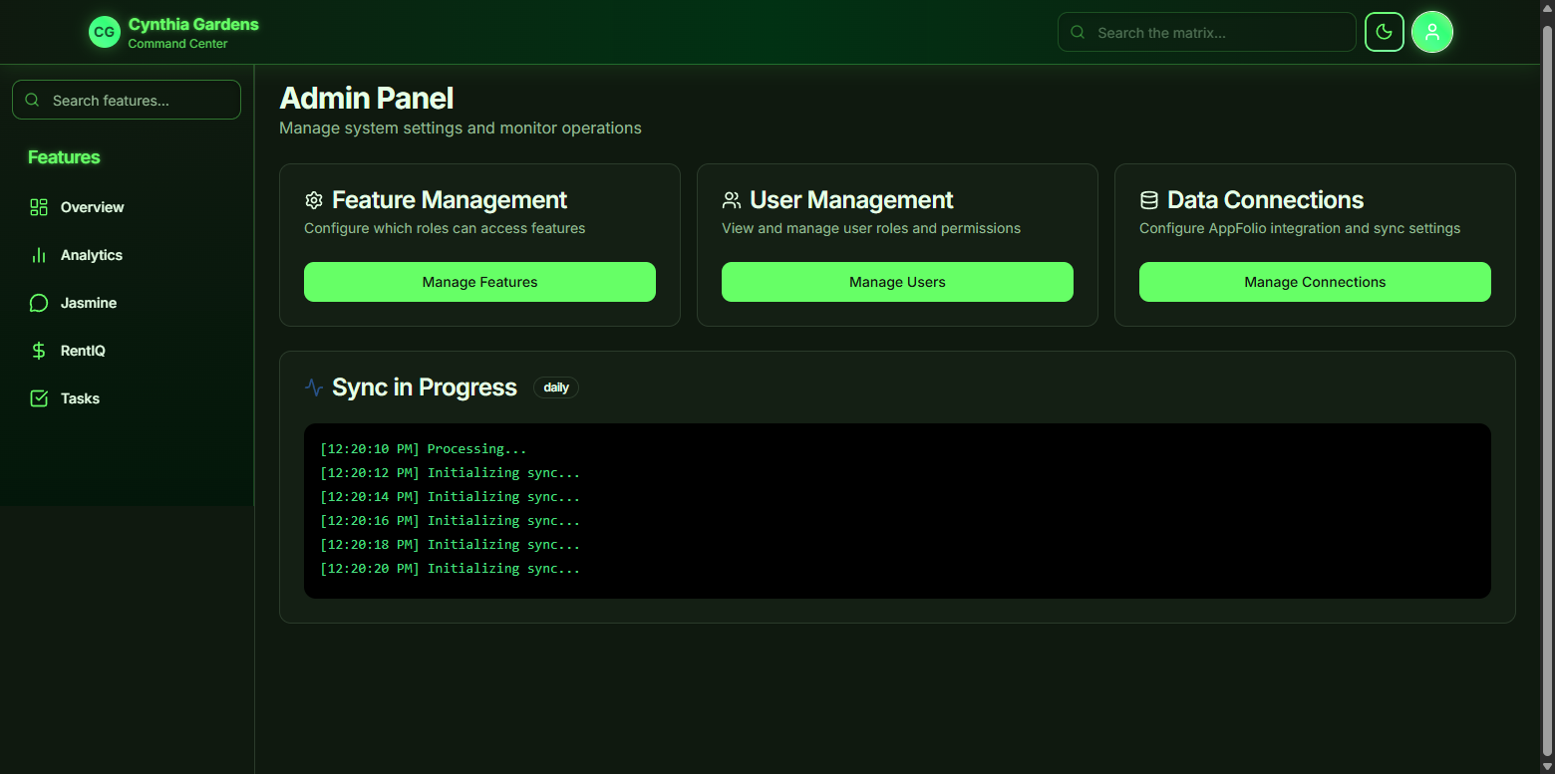Go to RentIQ in the sidebar

point(83,351)
